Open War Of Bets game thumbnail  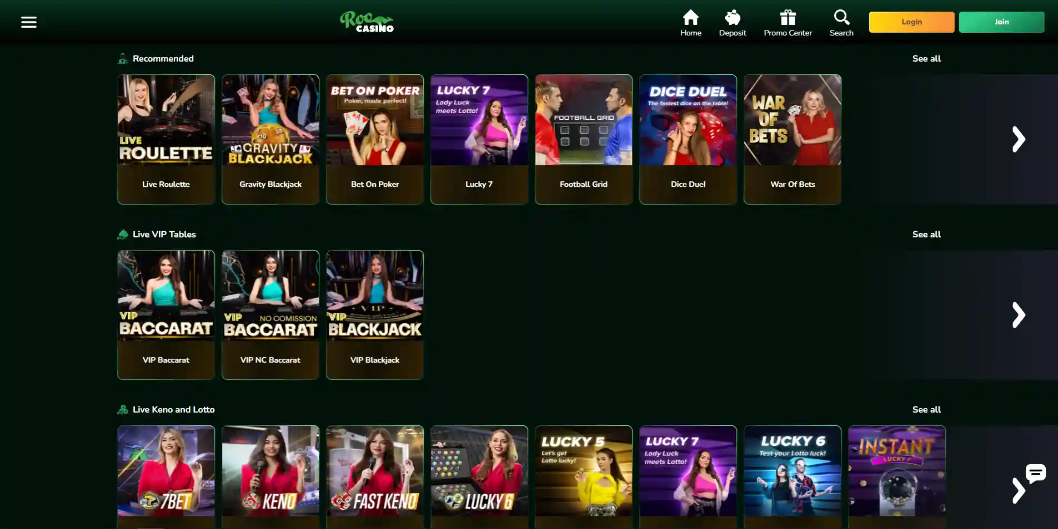click(x=793, y=120)
